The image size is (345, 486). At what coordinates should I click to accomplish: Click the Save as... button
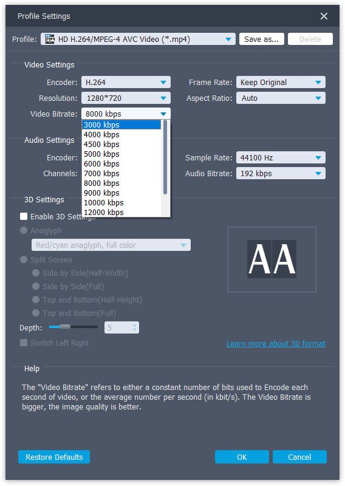(261, 39)
